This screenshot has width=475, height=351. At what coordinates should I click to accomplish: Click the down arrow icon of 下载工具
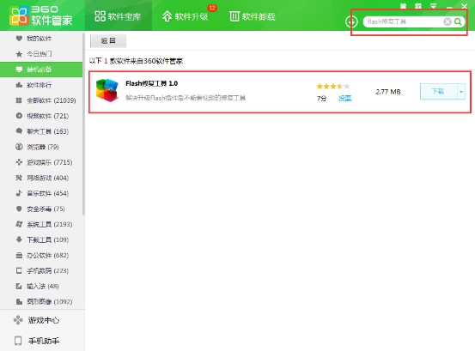coord(19,239)
